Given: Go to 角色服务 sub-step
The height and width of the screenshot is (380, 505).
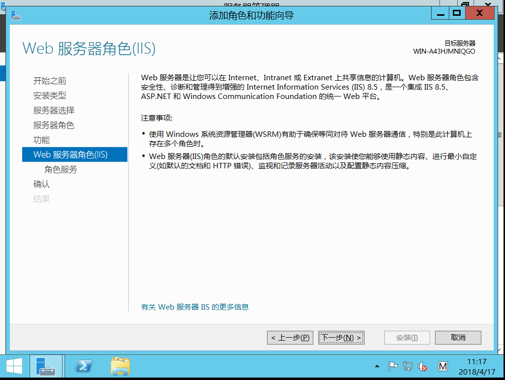Looking at the screenshot, I should (x=61, y=169).
